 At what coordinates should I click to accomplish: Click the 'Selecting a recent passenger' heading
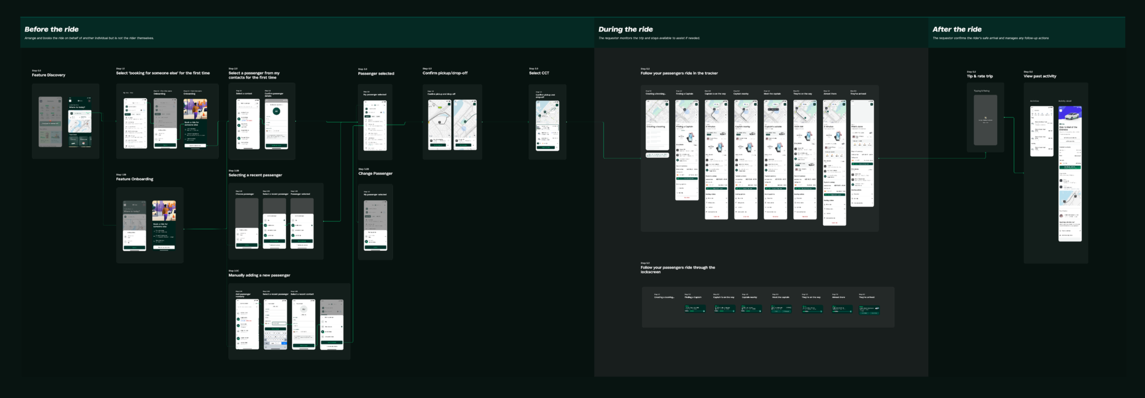[255, 175]
